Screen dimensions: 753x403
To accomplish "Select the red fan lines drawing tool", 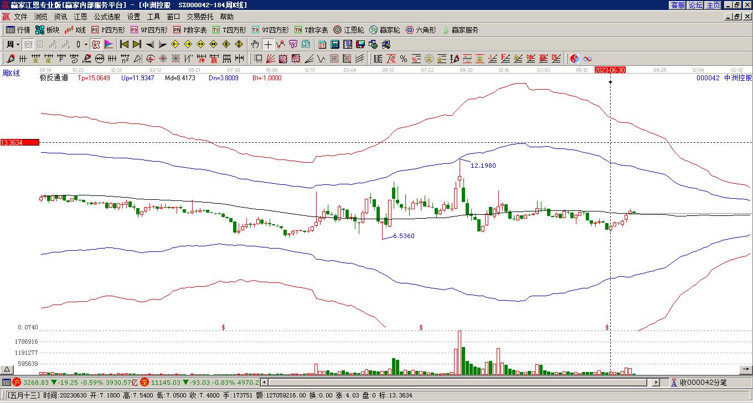I will click(x=270, y=59).
